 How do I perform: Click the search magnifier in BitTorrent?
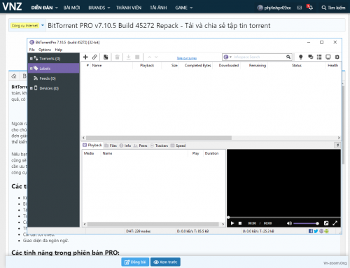point(288,57)
